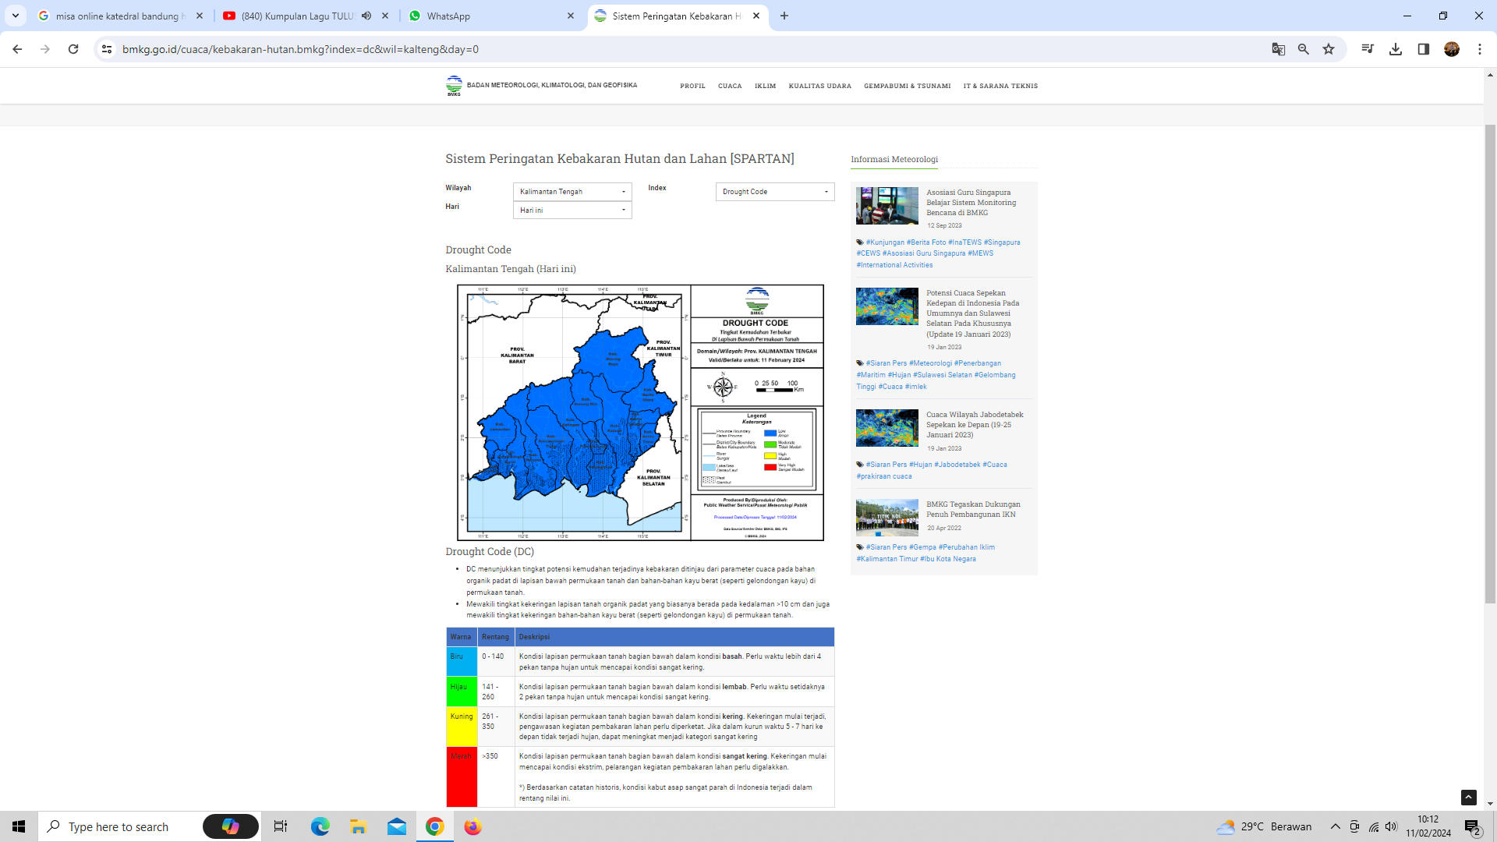The image size is (1497, 842).
Task: Open Cuaca Wilayah Jabodetabek article
Action: (975, 424)
